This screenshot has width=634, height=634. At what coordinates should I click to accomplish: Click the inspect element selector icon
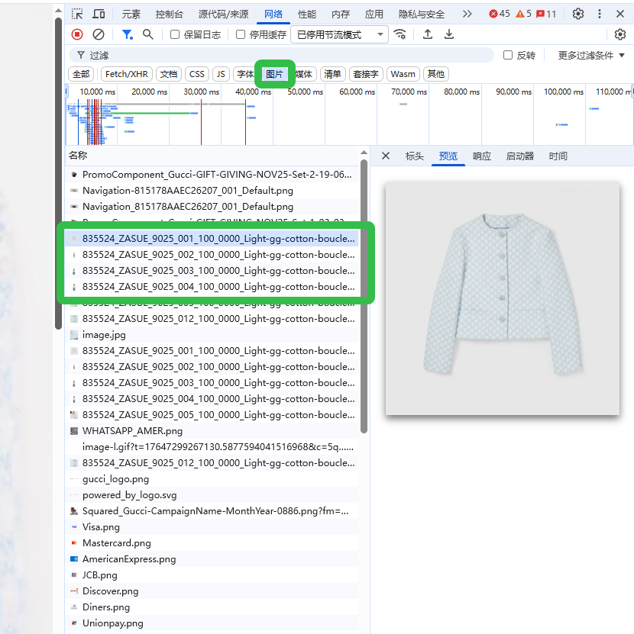pos(78,14)
